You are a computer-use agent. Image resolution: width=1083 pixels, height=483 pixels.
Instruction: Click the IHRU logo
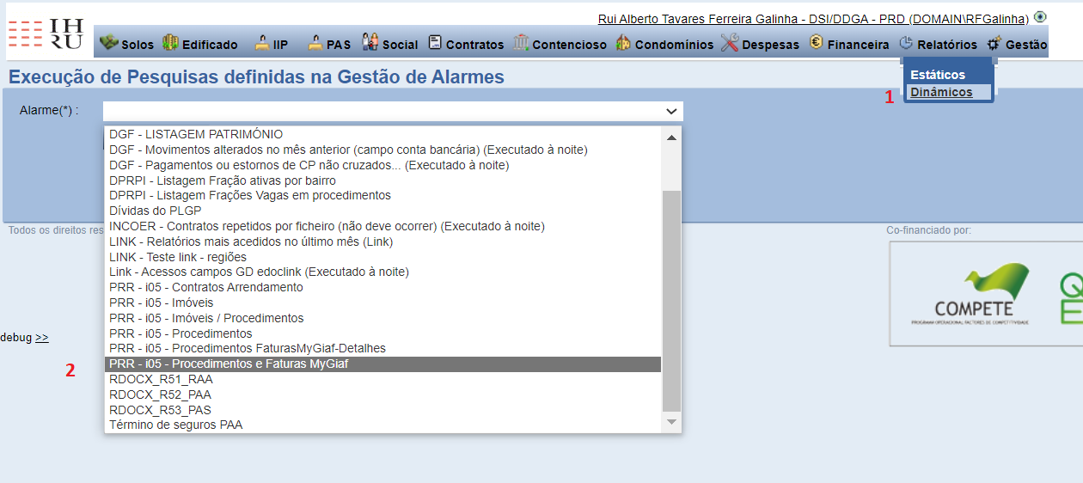(x=46, y=34)
